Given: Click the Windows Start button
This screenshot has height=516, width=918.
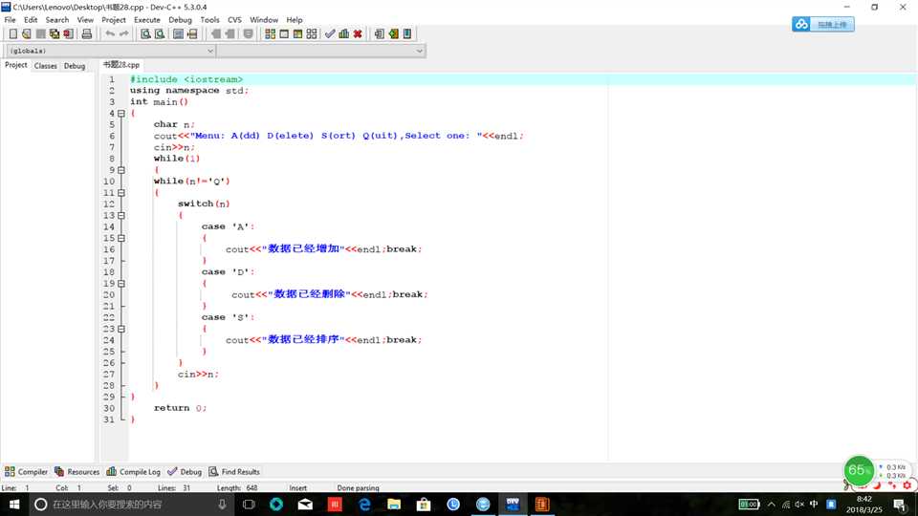Looking at the screenshot, I should click(x=14, y=505).
